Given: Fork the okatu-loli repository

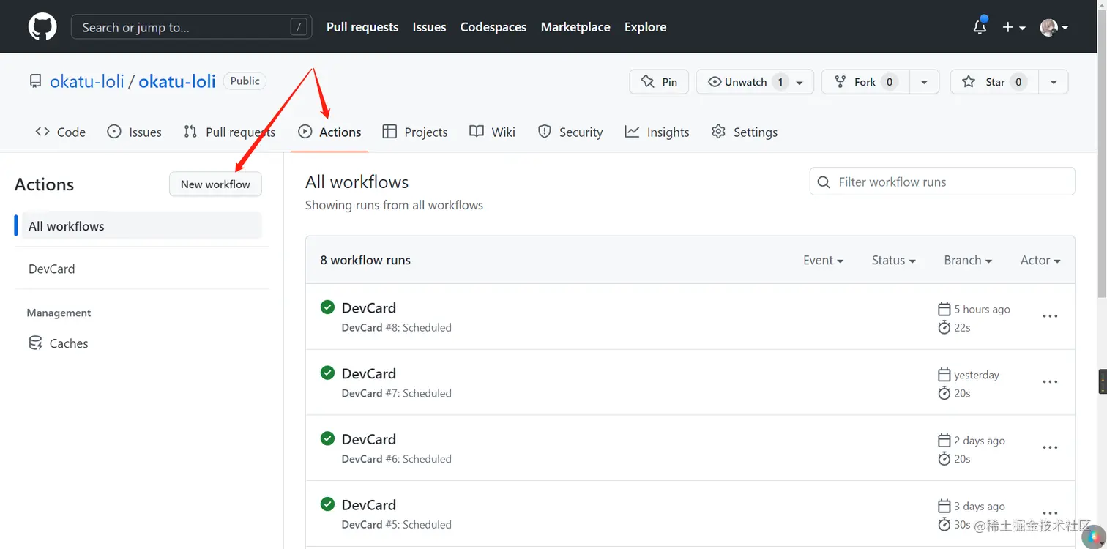Looking at the screenshot, I should click(x=865, y=82).
